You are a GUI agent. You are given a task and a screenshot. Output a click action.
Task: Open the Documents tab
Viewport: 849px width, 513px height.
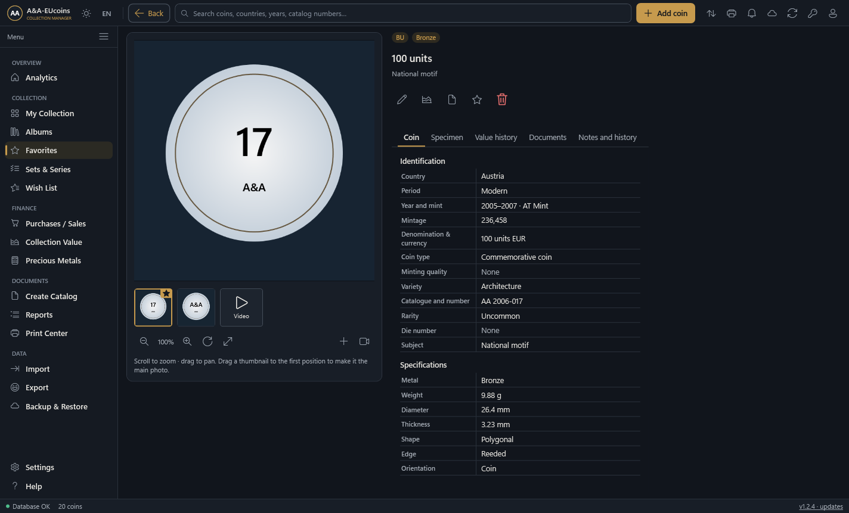(x=548, y=138)
